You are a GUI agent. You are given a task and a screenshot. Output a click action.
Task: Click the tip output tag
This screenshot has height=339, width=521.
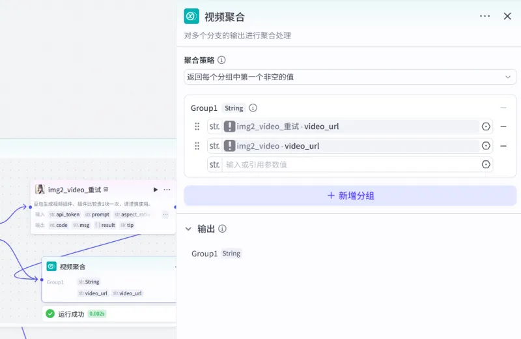point(127,225)
